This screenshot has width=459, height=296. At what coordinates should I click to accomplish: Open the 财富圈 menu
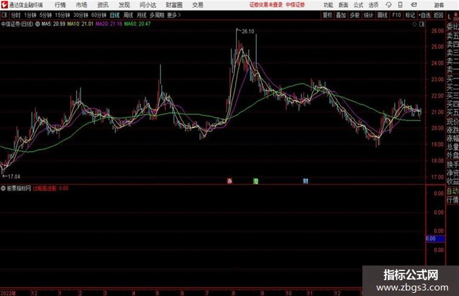coord(174,5)
